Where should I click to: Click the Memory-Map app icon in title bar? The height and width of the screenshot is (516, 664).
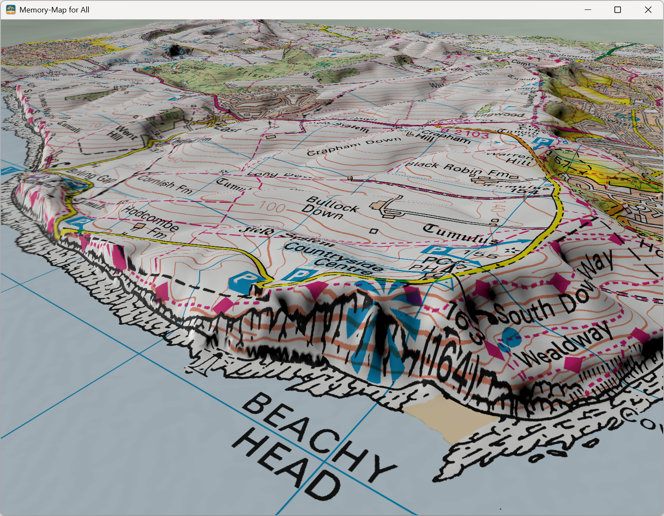point(11,9)
